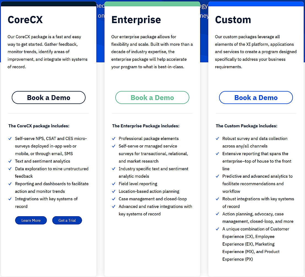Click the CoreCX Book a Demo button
This screenshot has width=305, height=277.
click(49, 97)
